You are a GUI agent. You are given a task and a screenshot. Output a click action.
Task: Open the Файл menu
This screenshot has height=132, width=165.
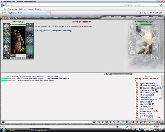pos(4,9)
